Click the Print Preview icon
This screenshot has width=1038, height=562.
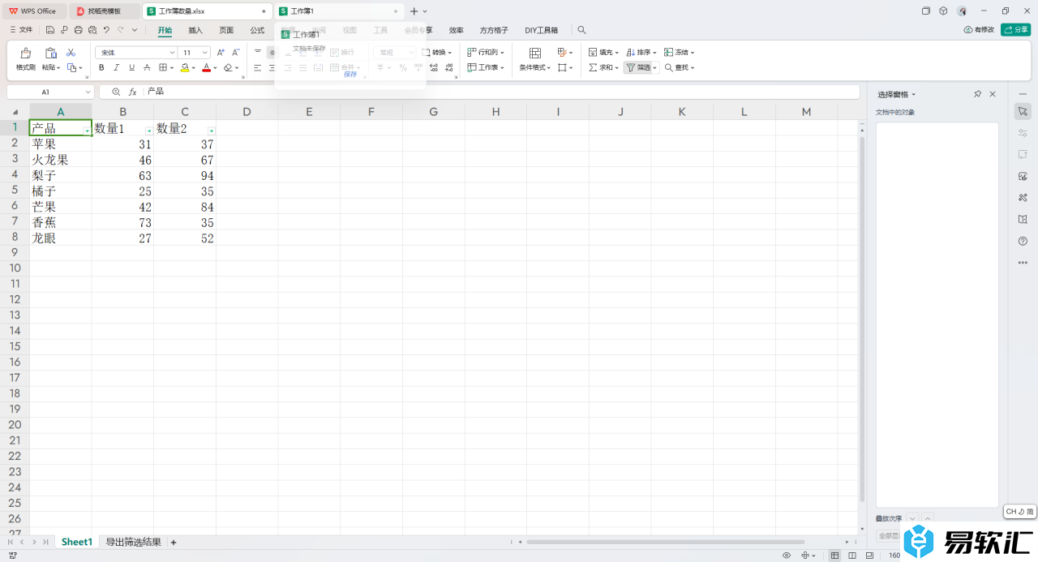coord(92,30)
